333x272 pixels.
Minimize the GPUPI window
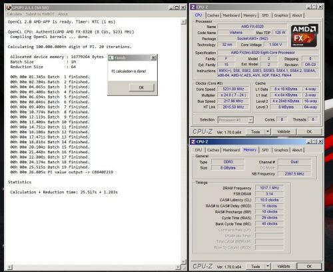pos(171,8)
